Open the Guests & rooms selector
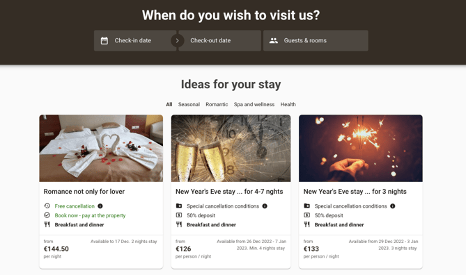466x275 pixels. tap(316, 40)
